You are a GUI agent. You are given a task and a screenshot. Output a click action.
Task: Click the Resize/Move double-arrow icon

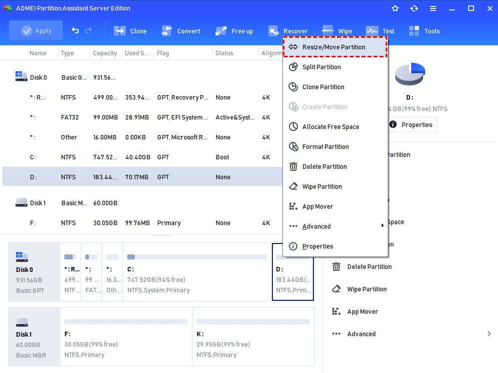point(293,47)
